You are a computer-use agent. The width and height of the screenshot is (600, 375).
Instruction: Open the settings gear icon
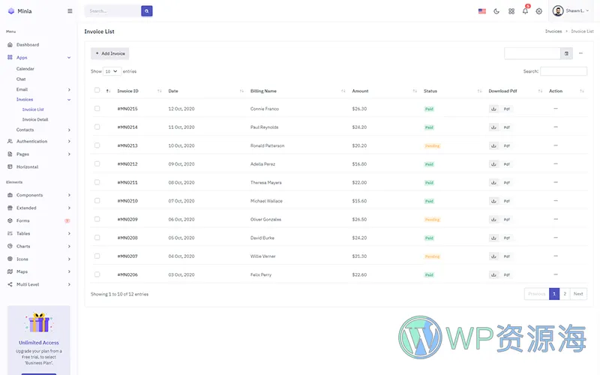pyautogui.click(x=538, y=11)
